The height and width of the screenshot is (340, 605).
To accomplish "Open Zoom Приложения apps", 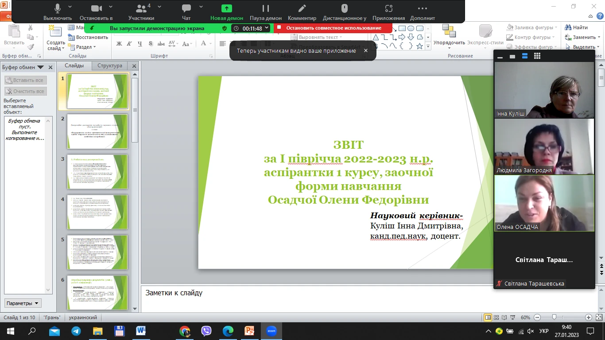I will point(388,12).
